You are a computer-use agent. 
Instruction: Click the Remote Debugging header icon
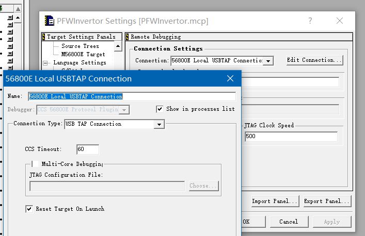click(x=127, y=37)
